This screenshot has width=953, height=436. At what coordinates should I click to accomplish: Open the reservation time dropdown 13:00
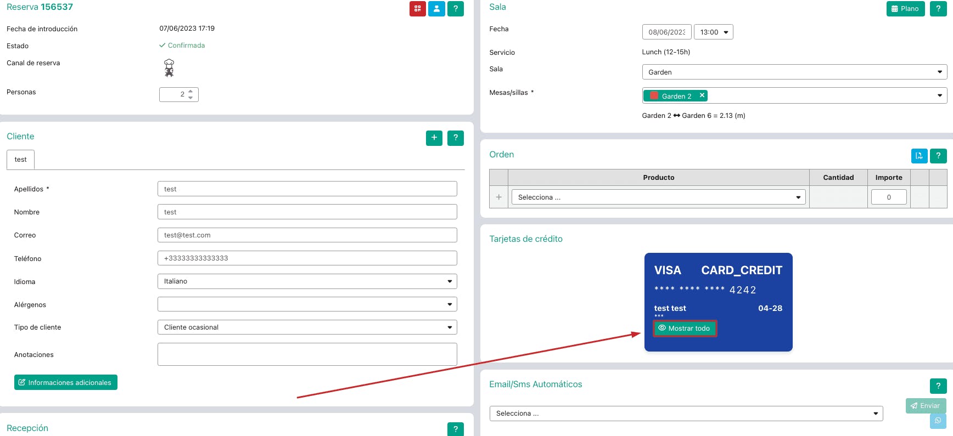coord(714,32)
